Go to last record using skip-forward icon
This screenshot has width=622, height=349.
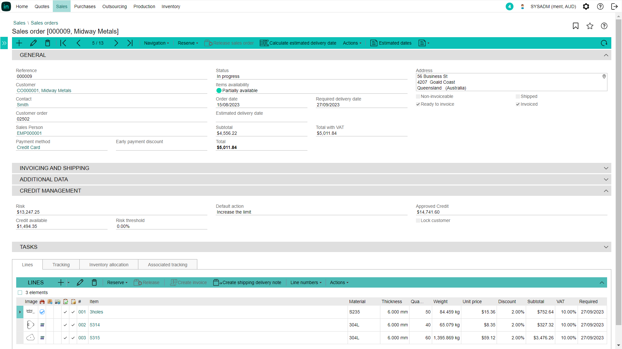click(130, 43)
